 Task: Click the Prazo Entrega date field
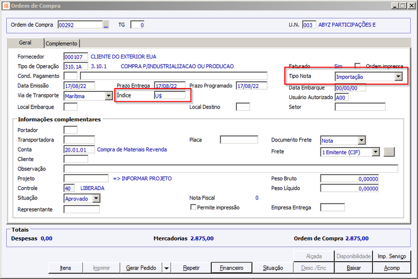[x=170, y=86]
